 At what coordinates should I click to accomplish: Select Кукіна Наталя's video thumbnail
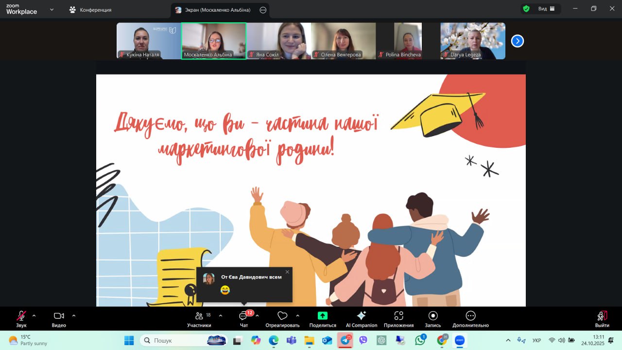click(148, 41)
